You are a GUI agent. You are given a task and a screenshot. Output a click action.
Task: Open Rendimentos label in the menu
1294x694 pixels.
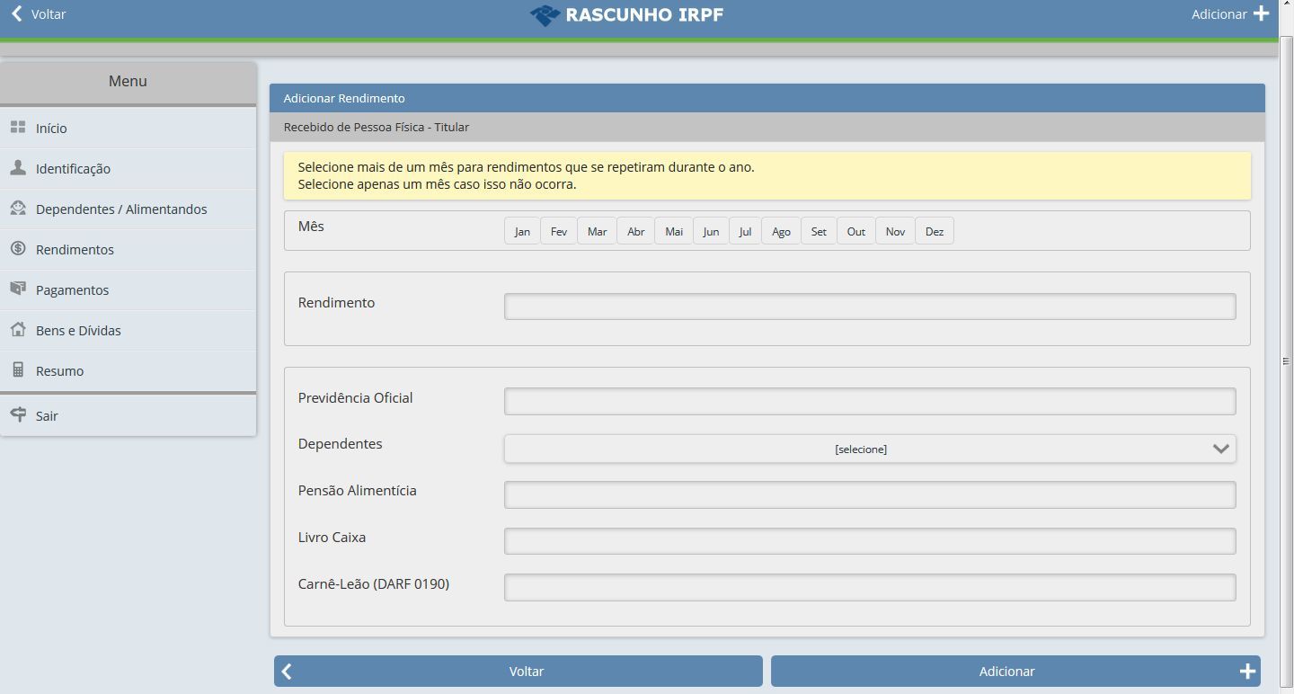click(75, 250)
